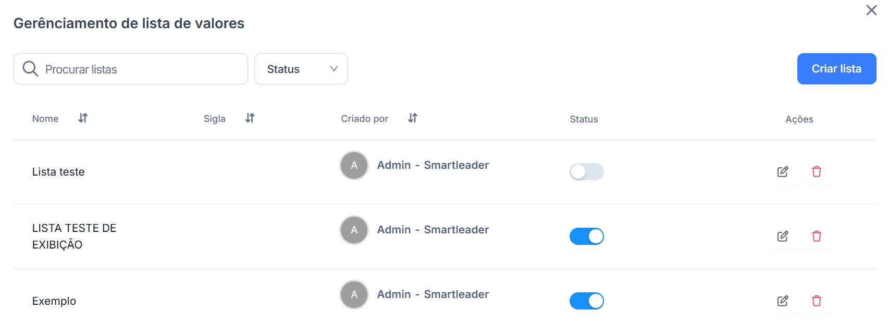Viewport: 888px width, 322px height.
Task: Select the Admin avatar in Exemplo row
Action: pyautogui.click(x=354, y=295)
